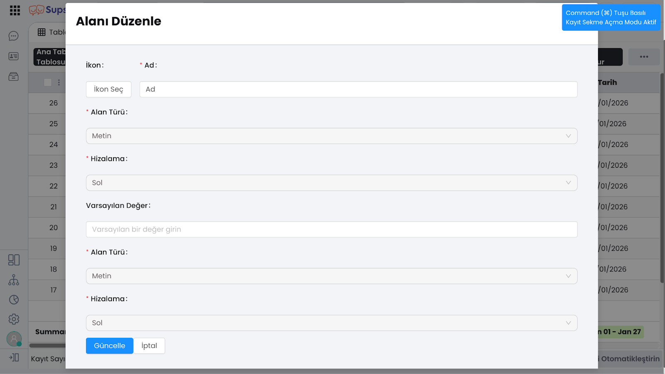Toggle the select-all rows checkbox
Viewport: 665px width, 374px height.
pyautogui.click(x=48, y=83)
